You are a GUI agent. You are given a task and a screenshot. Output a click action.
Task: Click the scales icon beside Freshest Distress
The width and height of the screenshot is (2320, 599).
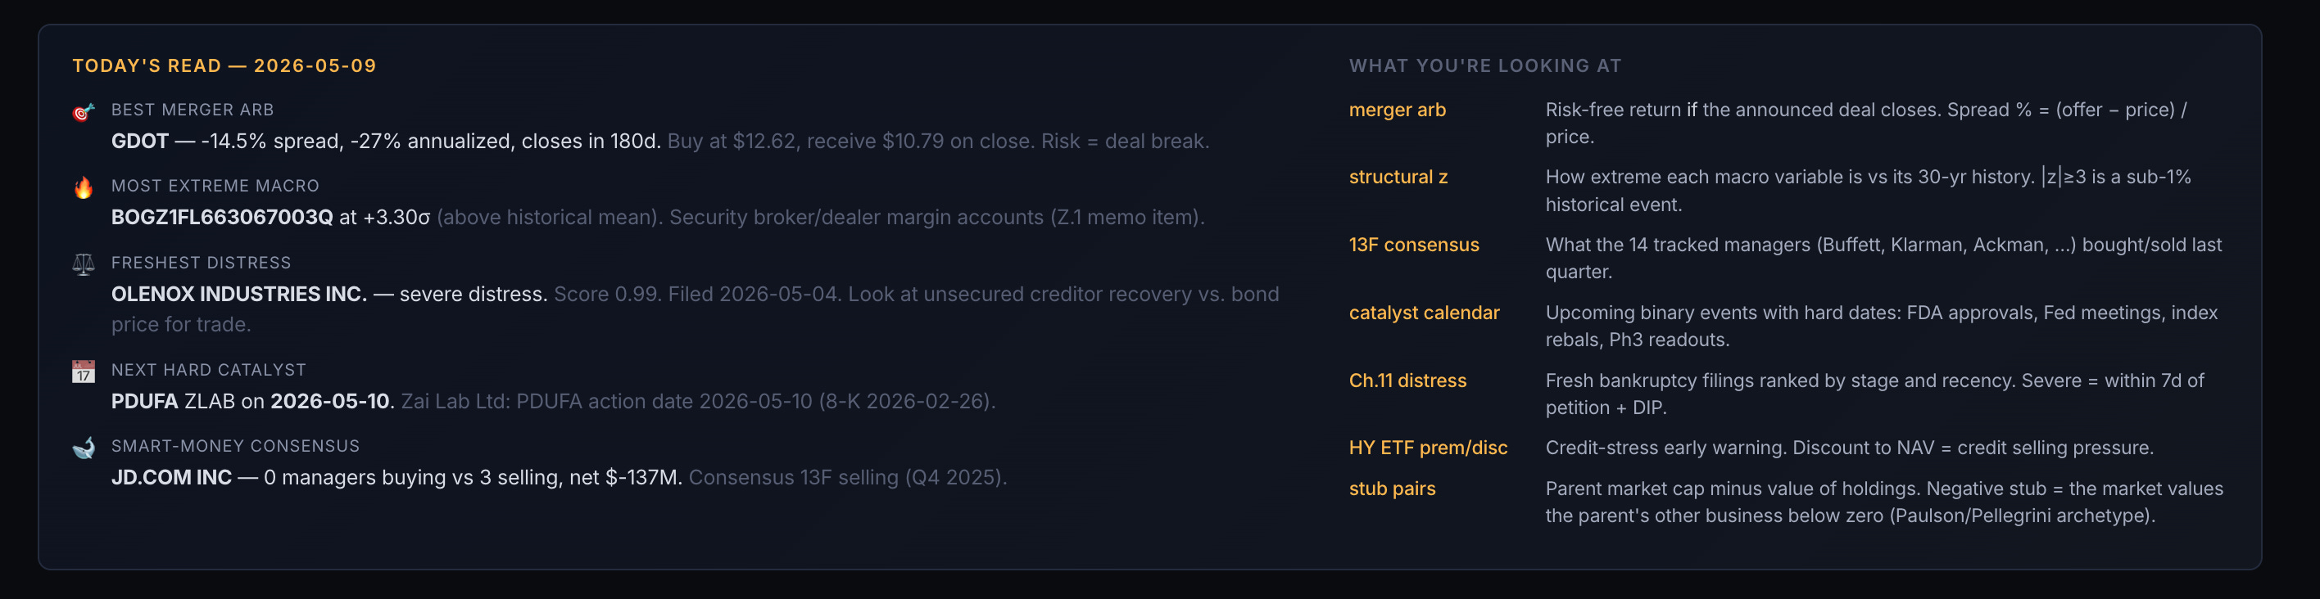pyautogui.click(x=84, y=263)
